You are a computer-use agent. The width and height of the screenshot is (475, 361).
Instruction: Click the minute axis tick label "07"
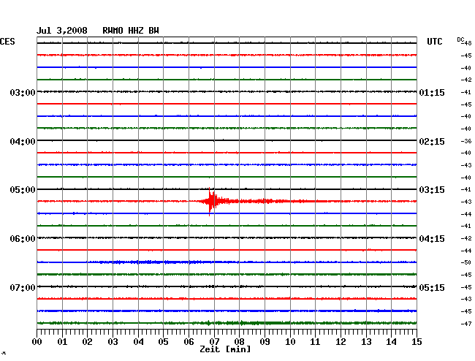[214, 341]
